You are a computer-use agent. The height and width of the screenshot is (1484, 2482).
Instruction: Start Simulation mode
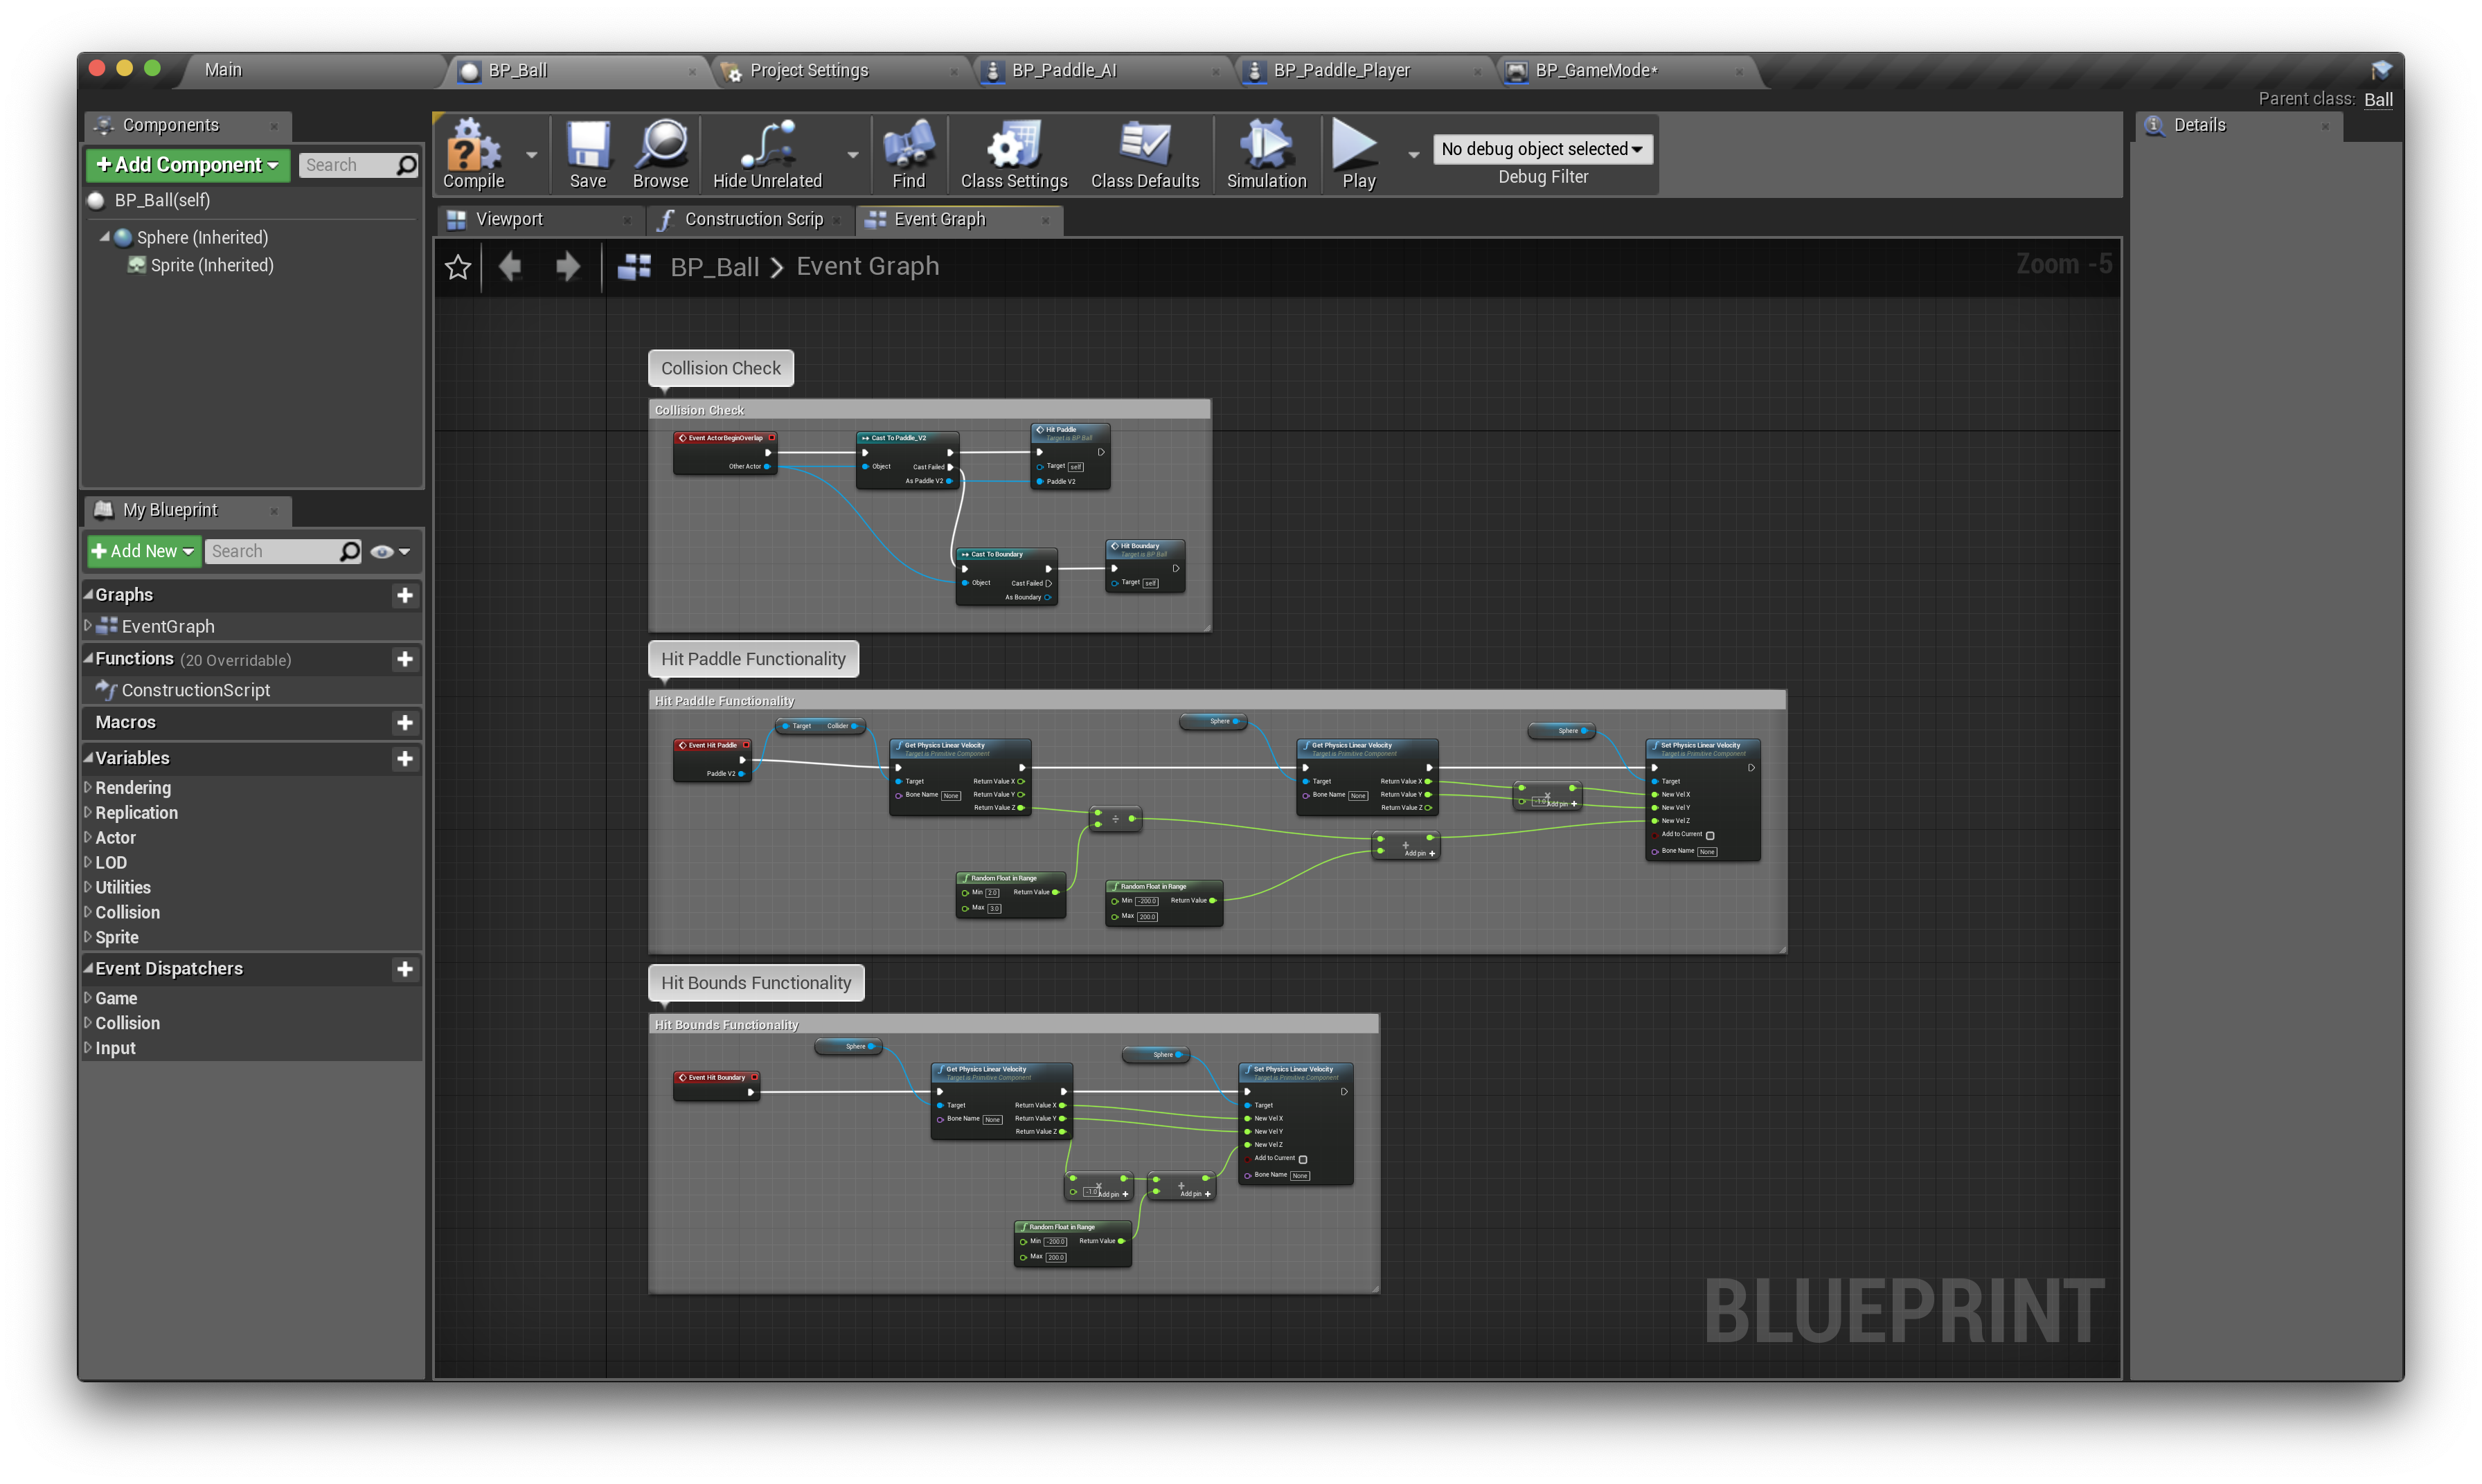[x=1265, y=146]
